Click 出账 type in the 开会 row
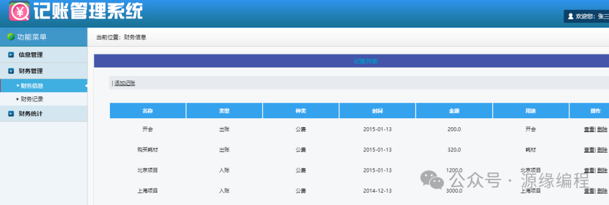609x205 pixels. point(224,130)
